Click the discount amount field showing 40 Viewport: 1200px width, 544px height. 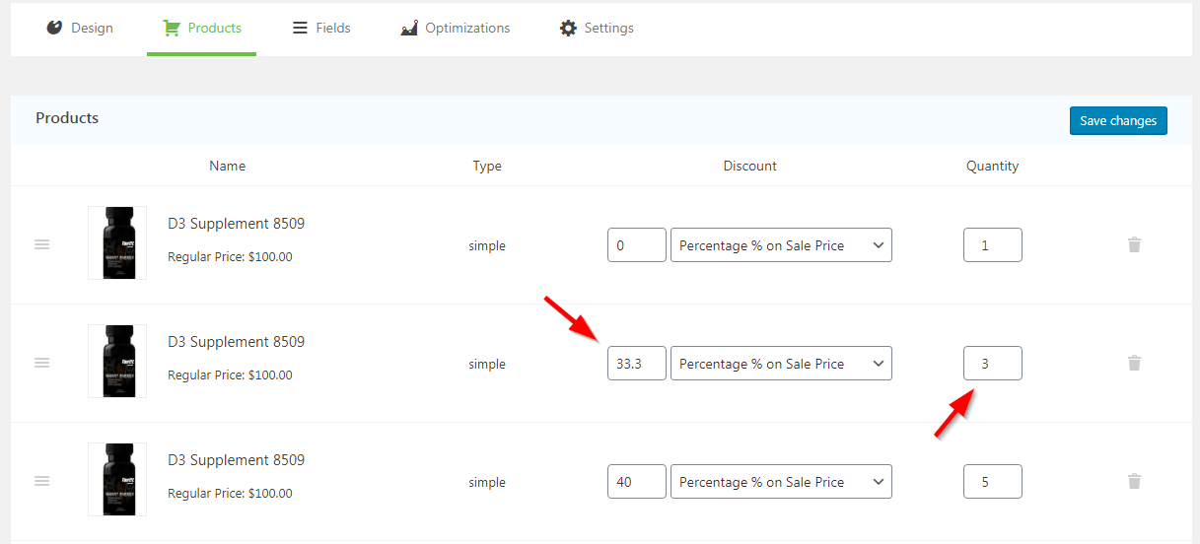coord(636,482)
